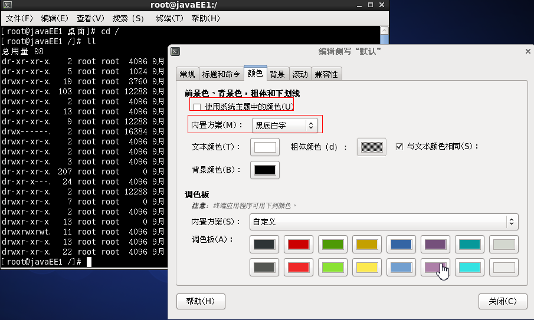534x320 pixels.
Task: Choose bright yellow palette color, bottom row
Action: coord(367,268)
